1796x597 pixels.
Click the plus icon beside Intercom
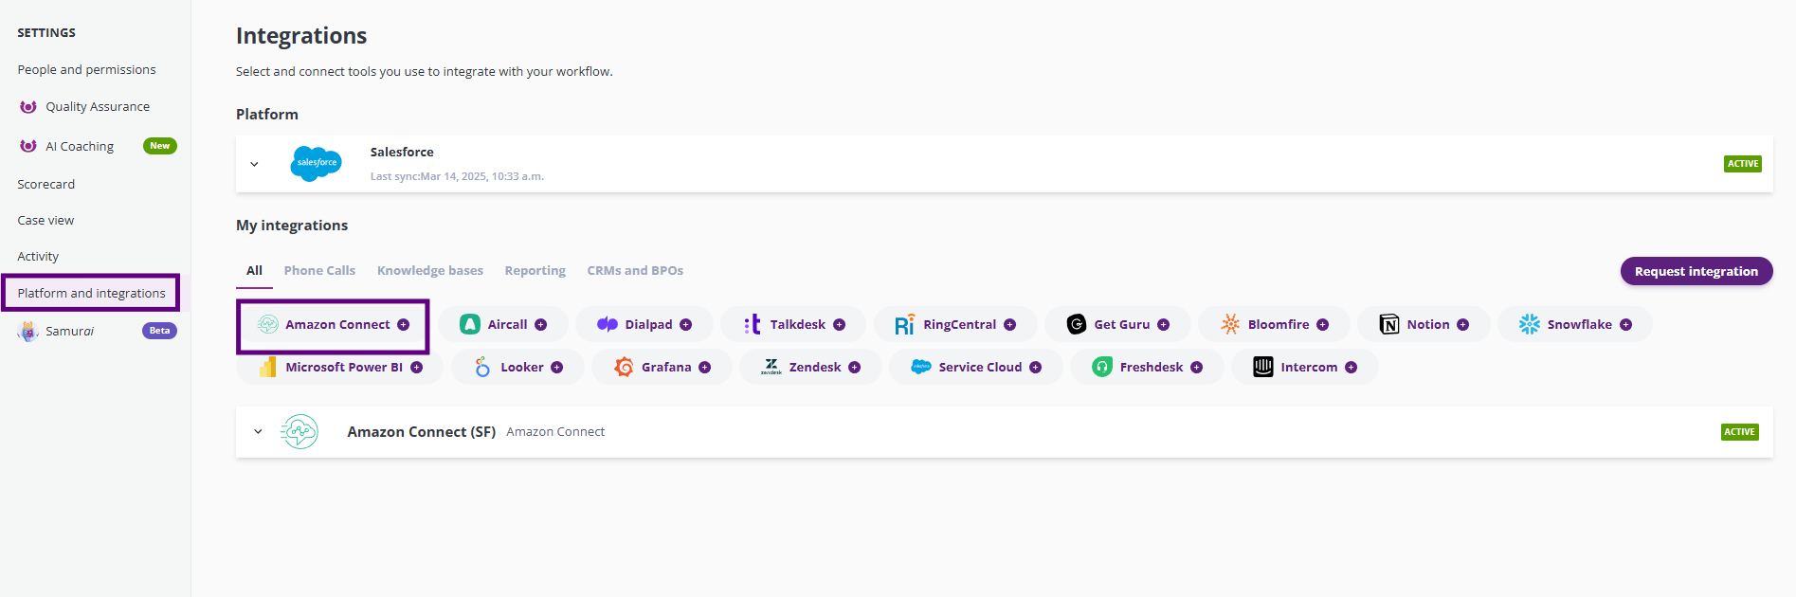click(1351, 368)
